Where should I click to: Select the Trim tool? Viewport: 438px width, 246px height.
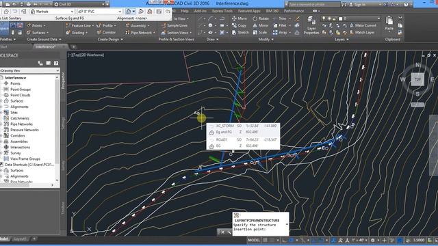(280, 18)
